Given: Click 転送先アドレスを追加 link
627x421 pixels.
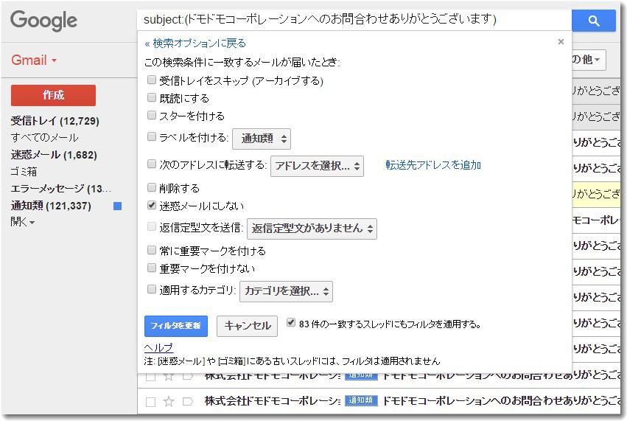Looking at the screenshot, I should tap(433, 165).
